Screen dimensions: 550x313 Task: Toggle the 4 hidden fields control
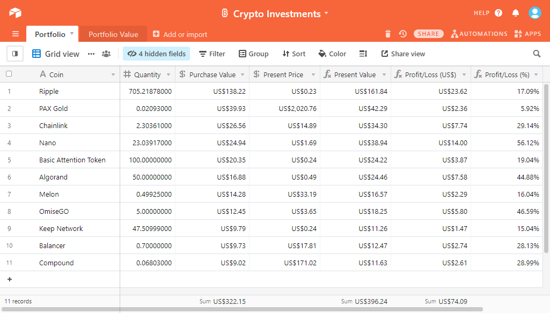(x=157, y=54)
